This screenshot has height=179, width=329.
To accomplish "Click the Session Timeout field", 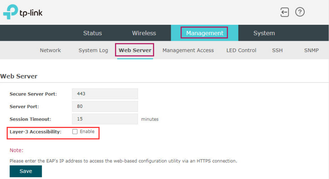I will (x=105, y=119).
